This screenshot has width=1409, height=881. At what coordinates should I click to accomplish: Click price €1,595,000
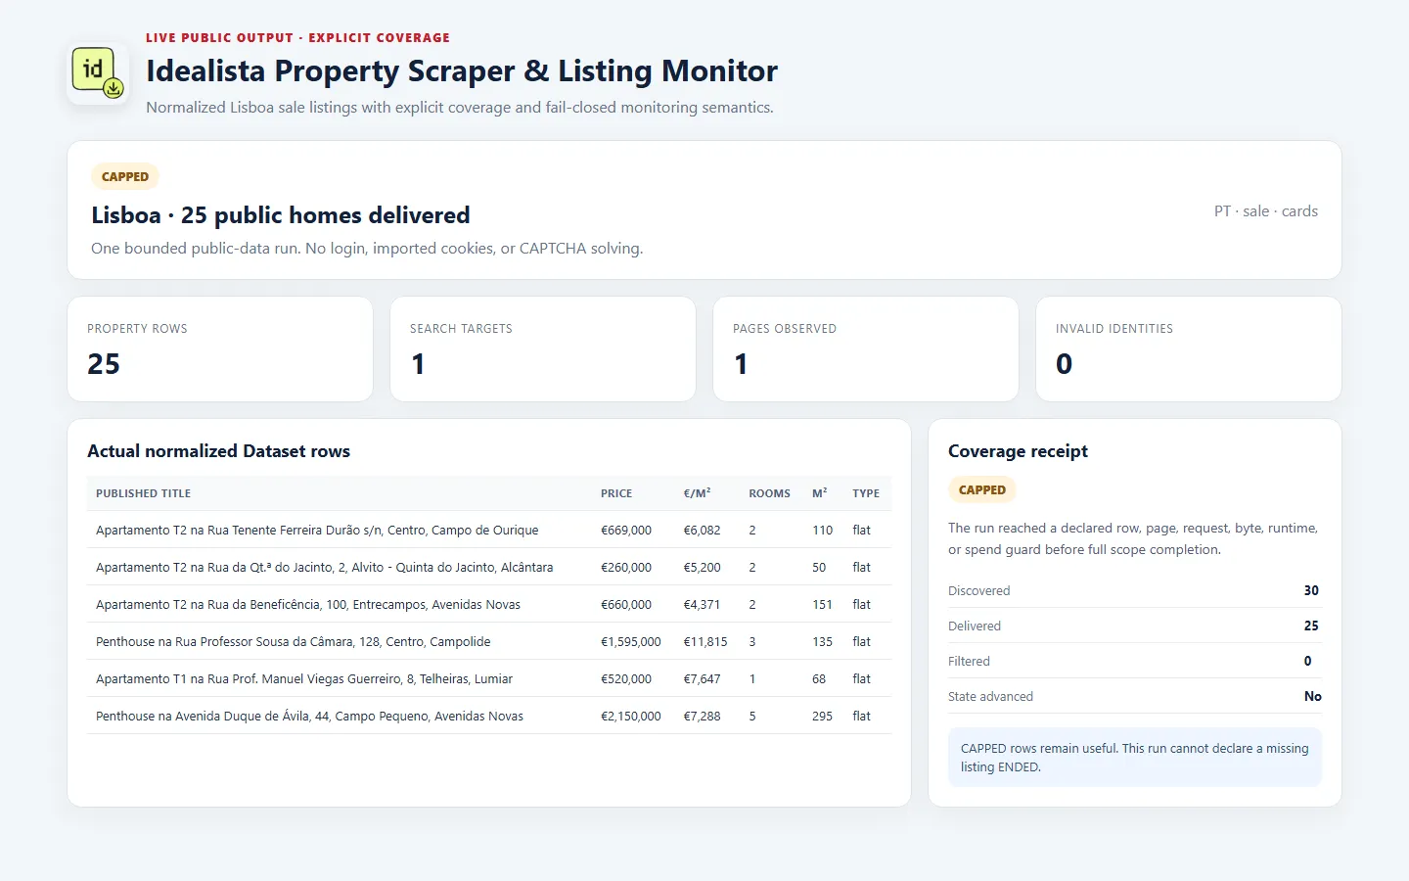click(x=631, y=642)
